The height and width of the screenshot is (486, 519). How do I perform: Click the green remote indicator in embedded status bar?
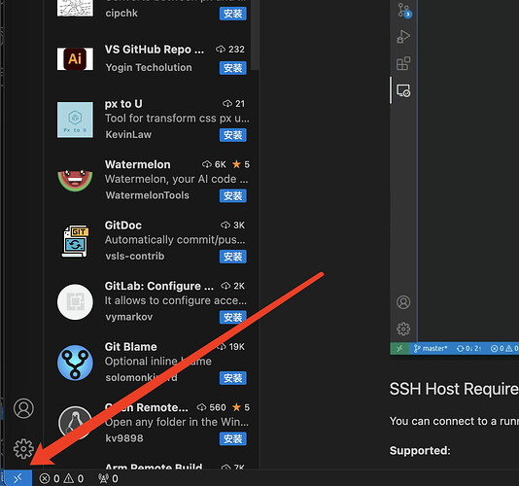click(x=399, y=348)
